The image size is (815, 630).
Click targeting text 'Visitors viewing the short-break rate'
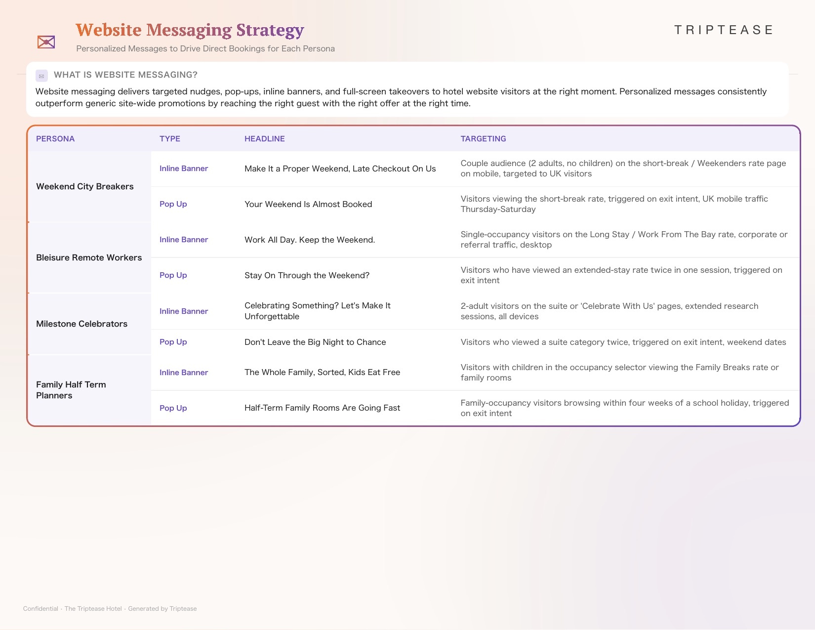614,204
